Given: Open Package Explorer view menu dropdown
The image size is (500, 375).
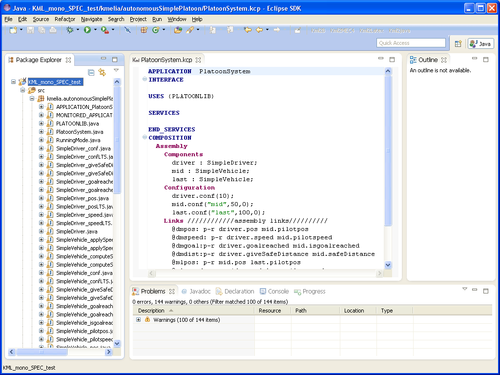Looking at the screenshot, I should point(116,70).
